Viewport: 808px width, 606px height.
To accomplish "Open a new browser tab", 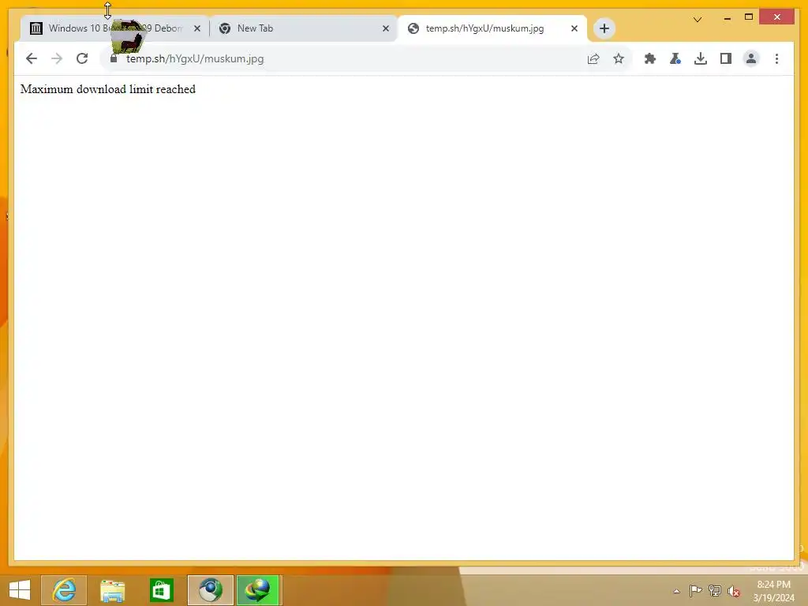I will [604, 28].
